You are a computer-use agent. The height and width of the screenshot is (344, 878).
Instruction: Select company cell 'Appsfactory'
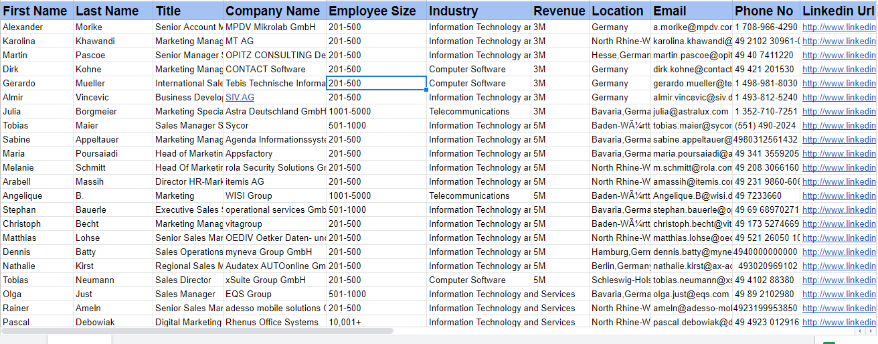pyautogui.click(x=275, y=153)
